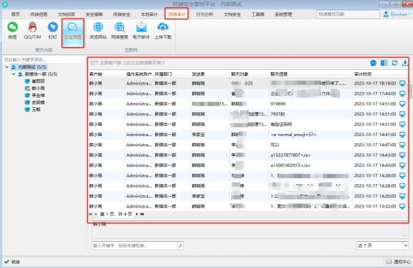Focus the quick function search field (快速查找功能)
This screenshot has height=268, width=413.
[348, 14]
